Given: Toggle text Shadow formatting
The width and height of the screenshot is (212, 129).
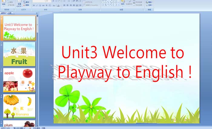Looking at the screenshot, I should click(x=47, y=5).
